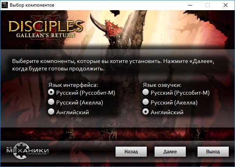The width and height of the screenshot is (235, 167).
Task: Select Русский (Акелла) interface language radio
Action: tap(51, 102)
